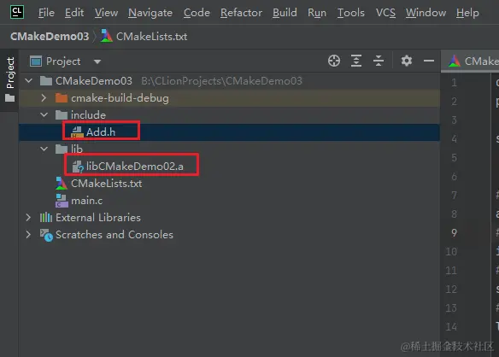Click project path B:\CLionProjects\CMakeDemo03 text

pyautogui.click(x=222, y=81)
